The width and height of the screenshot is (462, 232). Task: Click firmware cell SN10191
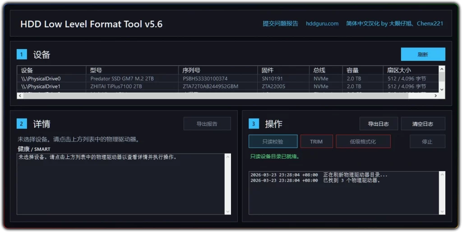coord(272,79)
